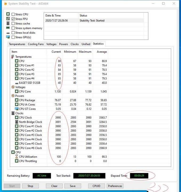Select the CPU Core #2 Clock row label
Image resolution: width=181 pixels, height=192 pixels.
(30, 130)
